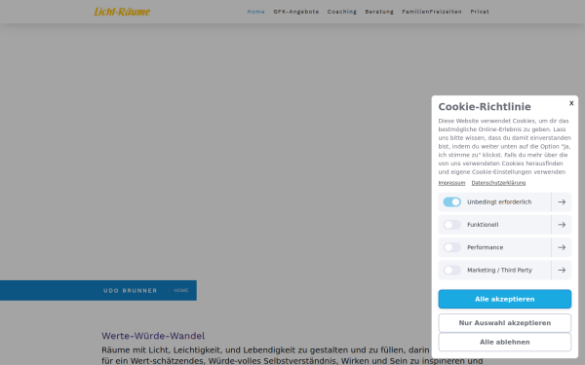
Task: Expand Marketing / Third Party details arrow
Action: click(562, 270)
